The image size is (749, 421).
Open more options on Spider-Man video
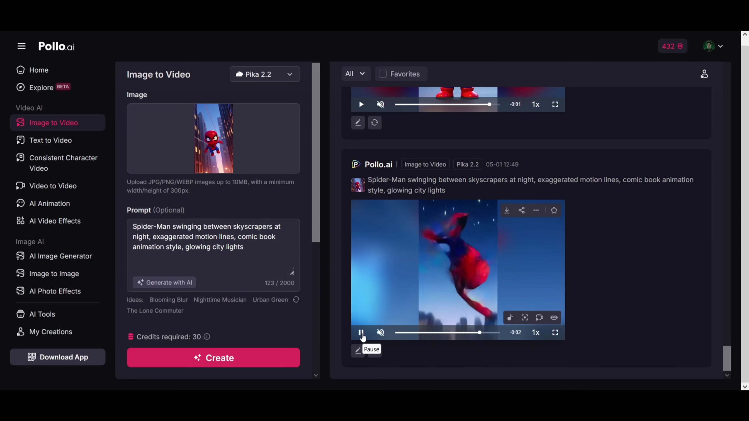tap(536, 210)
